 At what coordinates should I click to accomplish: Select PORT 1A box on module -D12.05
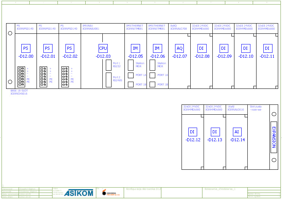(x=131, y=75)
